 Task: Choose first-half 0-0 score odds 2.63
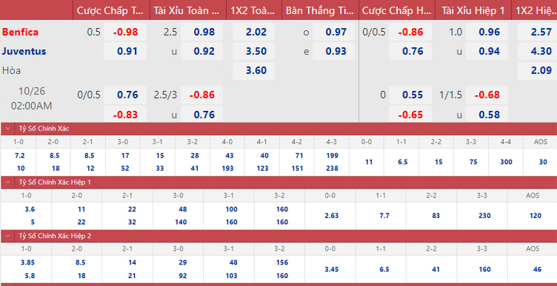[330, 216]
